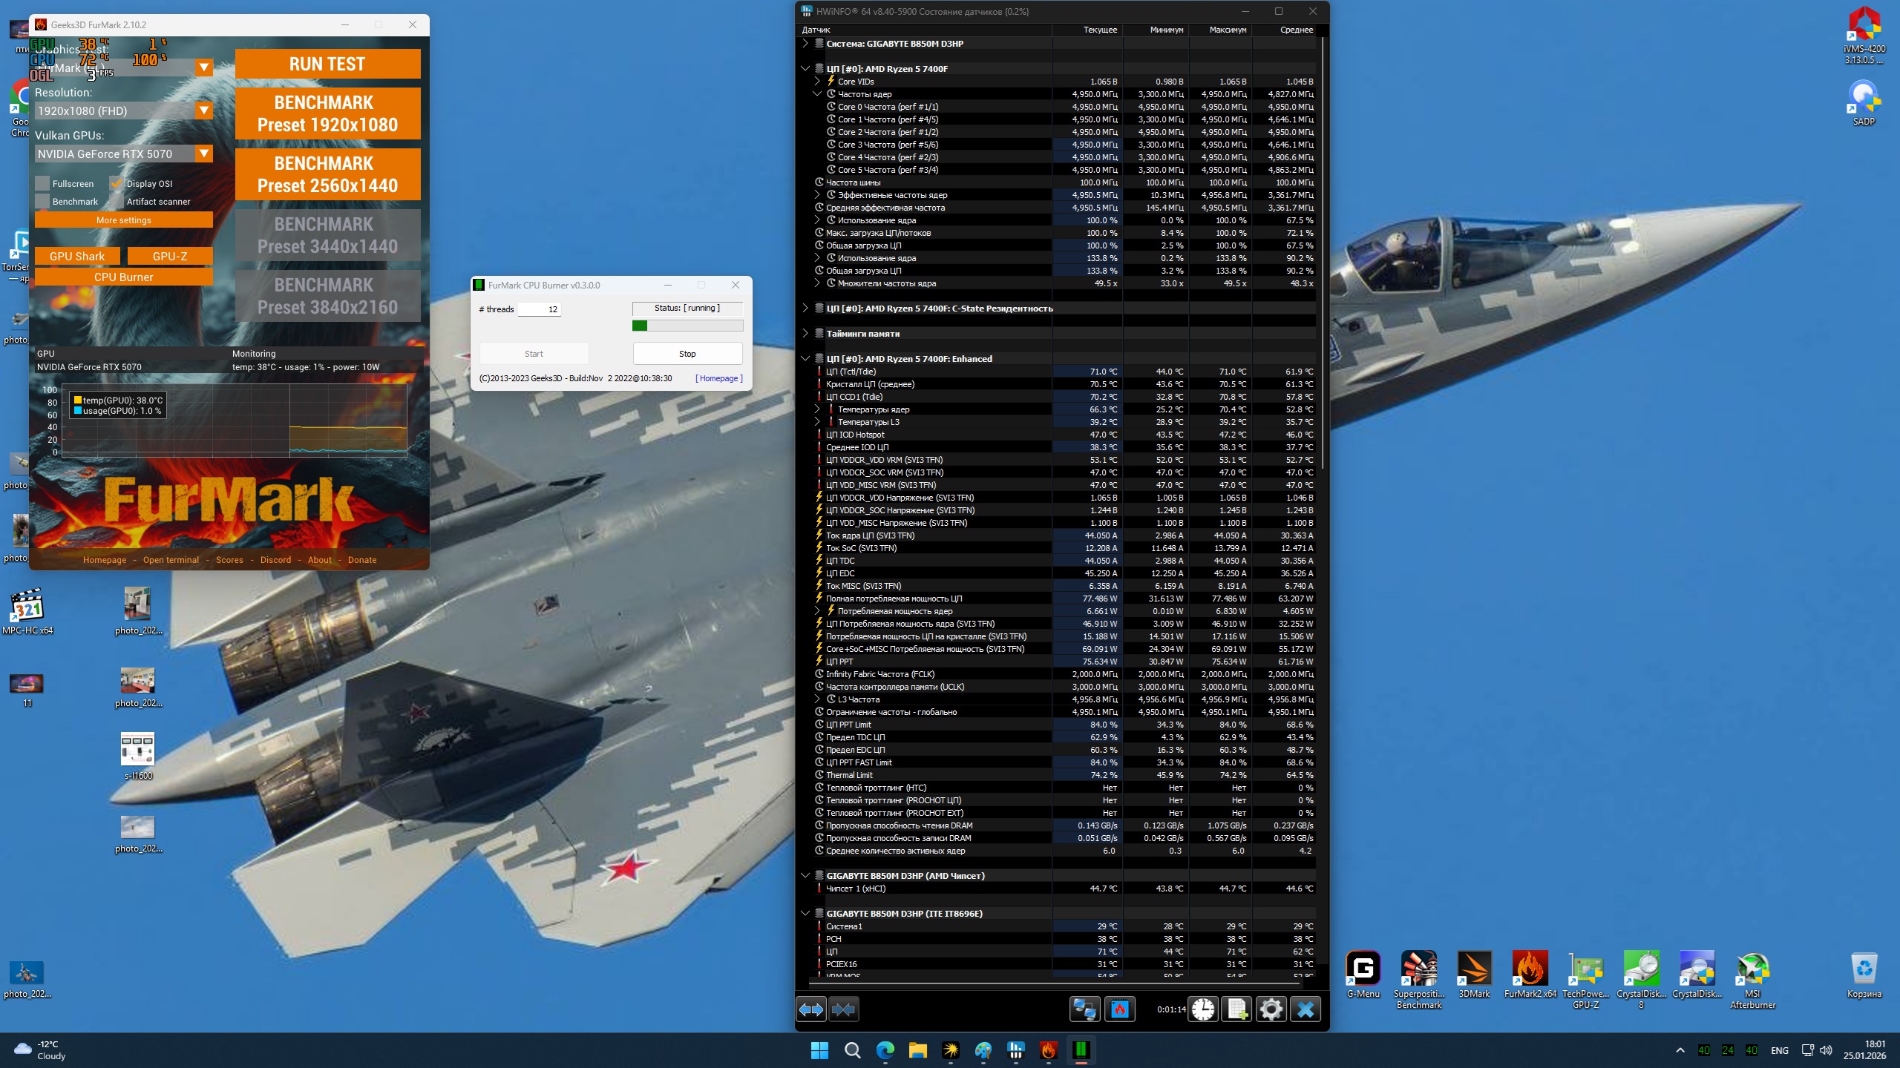Click HWiNFO remote network computers icon
This screenshot has width=1900, height=1068.
coord(1084,1009)
